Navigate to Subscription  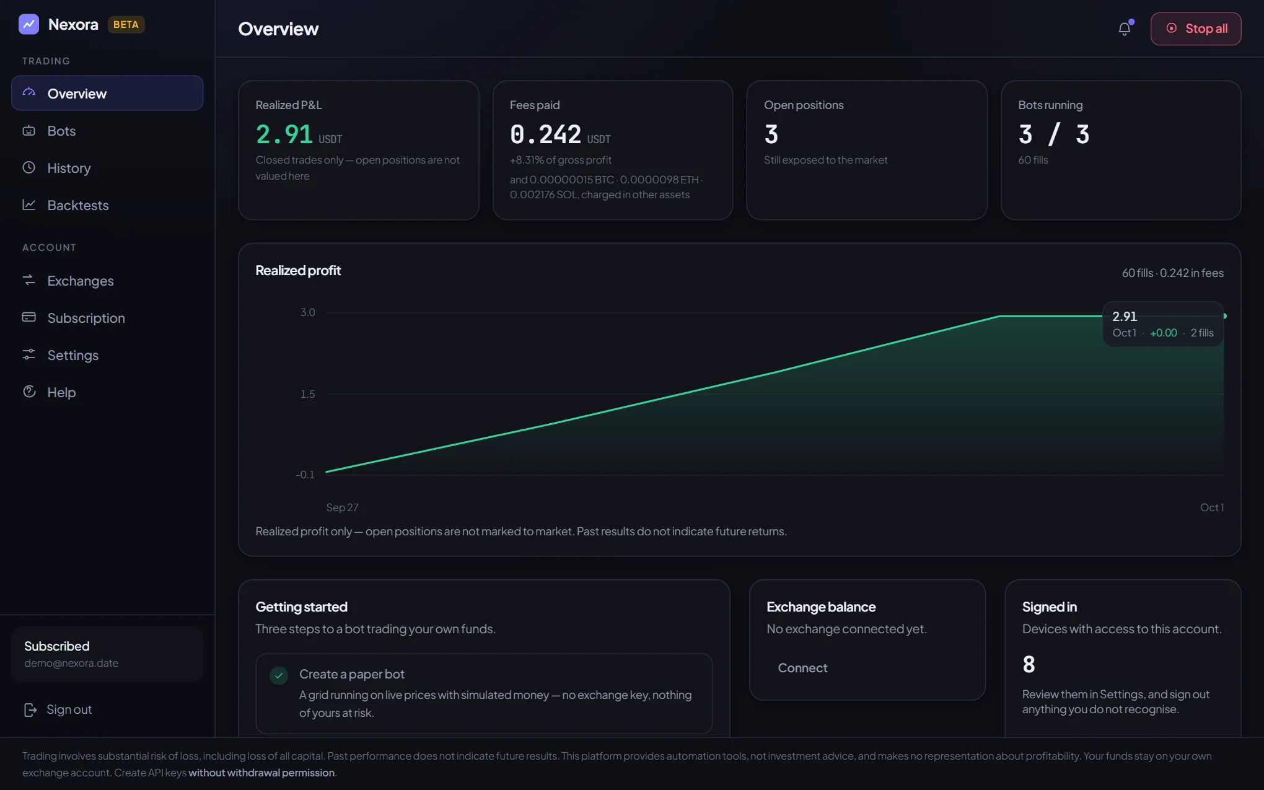click(x=107, y=318)
